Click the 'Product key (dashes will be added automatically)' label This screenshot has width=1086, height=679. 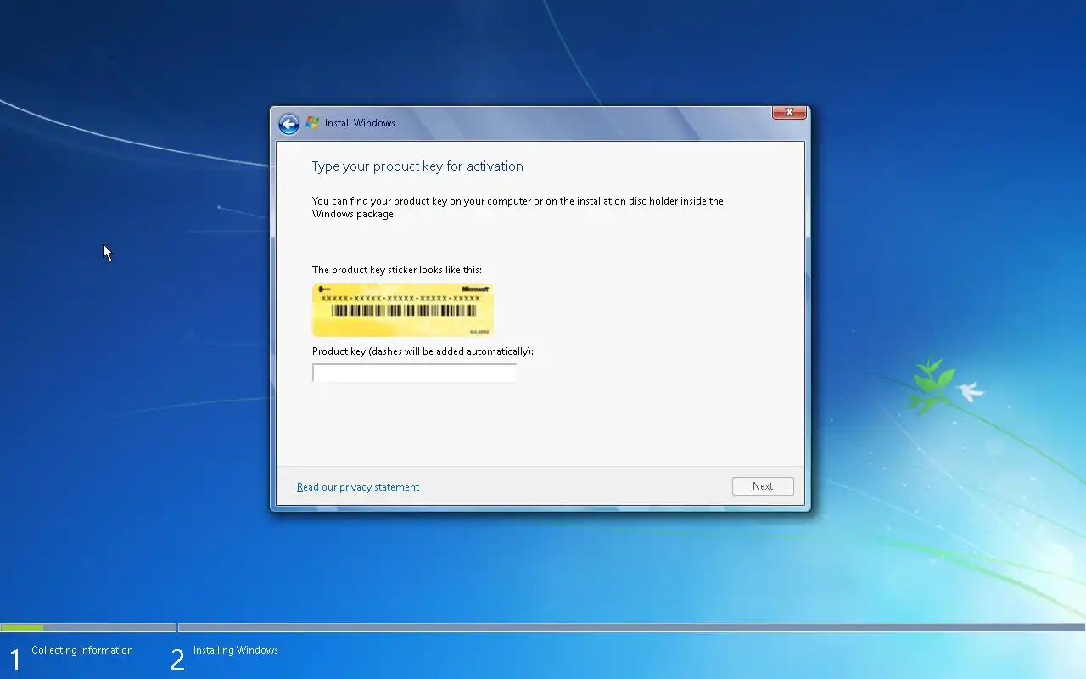(423, 351)
